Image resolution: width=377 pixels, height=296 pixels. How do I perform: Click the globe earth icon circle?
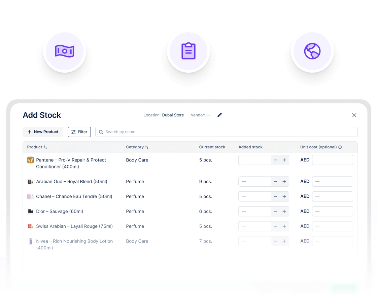[x=312, y=51]
